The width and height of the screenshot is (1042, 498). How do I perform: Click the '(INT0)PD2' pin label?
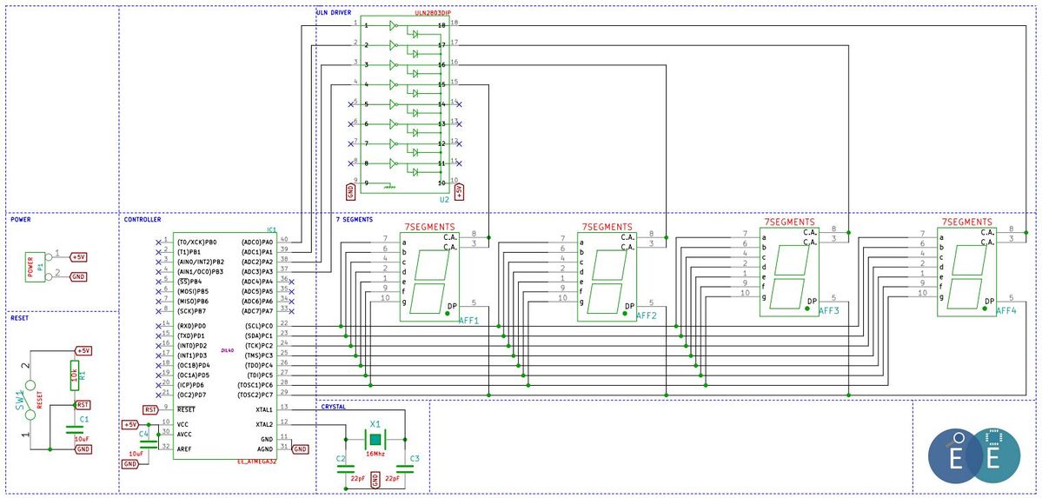[194, 346]
